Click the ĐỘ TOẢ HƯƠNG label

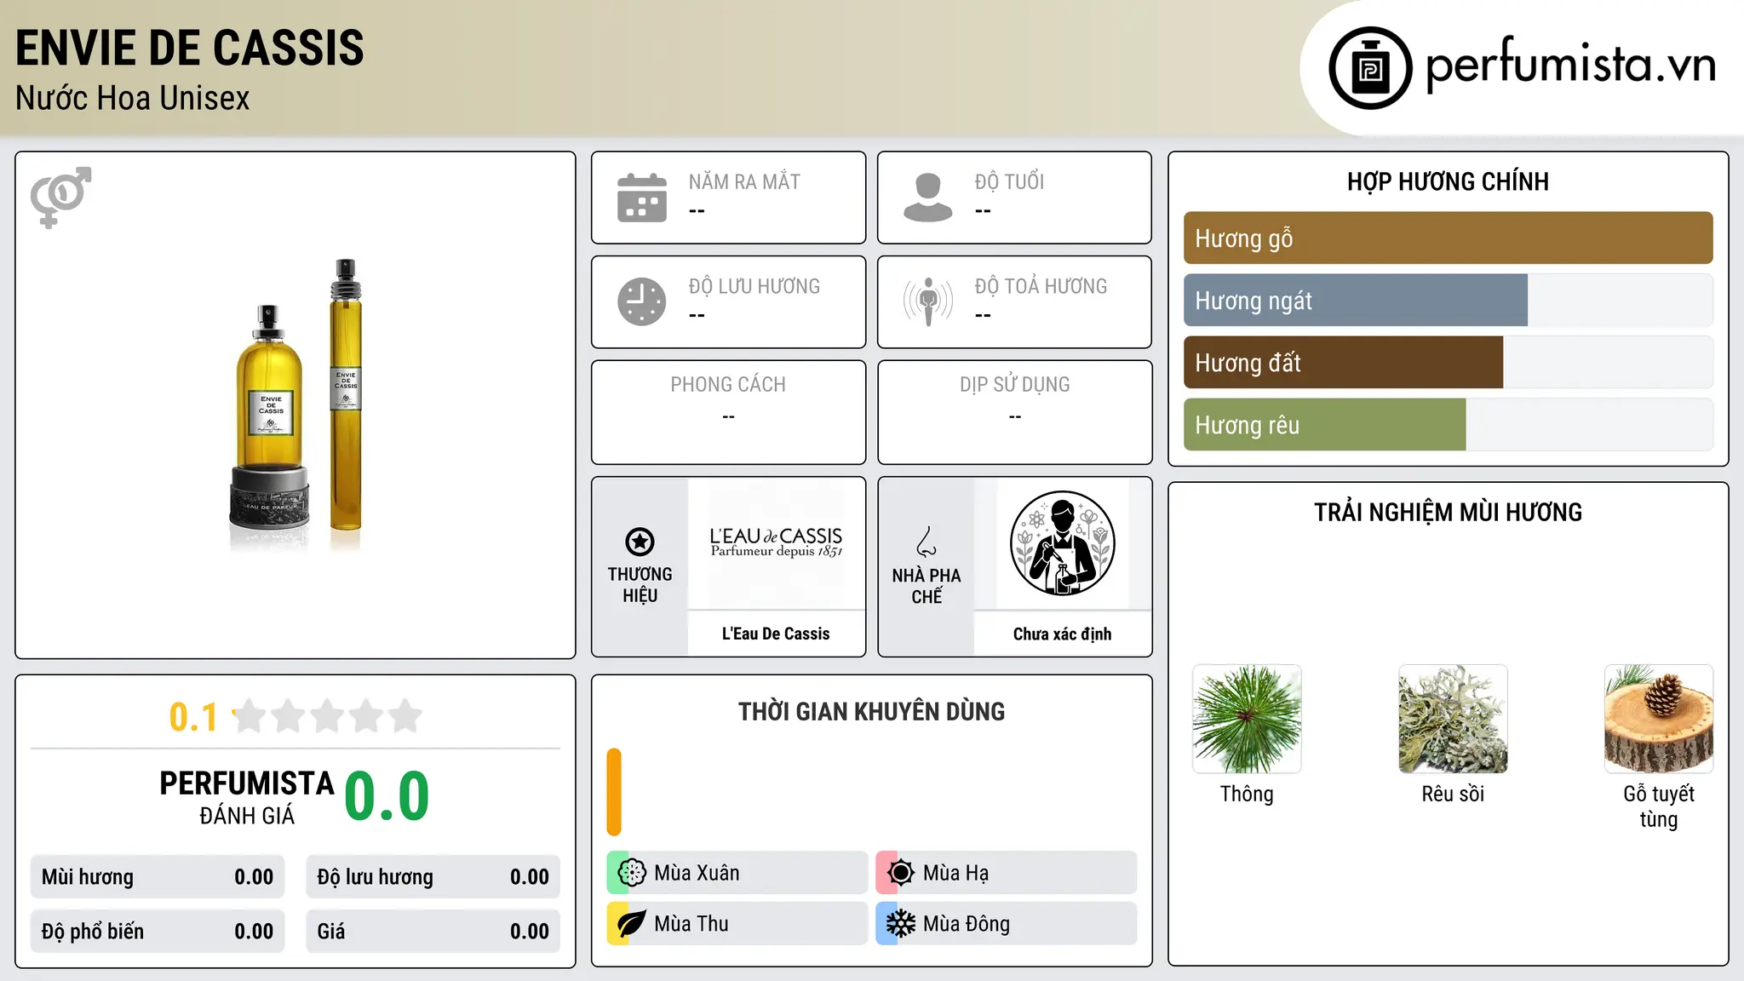point(1041,286)
